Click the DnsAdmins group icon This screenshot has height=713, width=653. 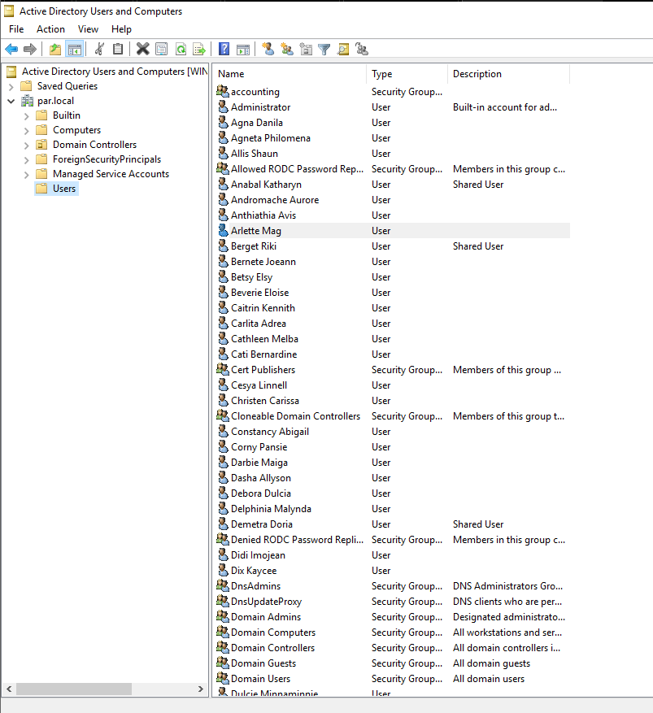[x=222, y=585]
